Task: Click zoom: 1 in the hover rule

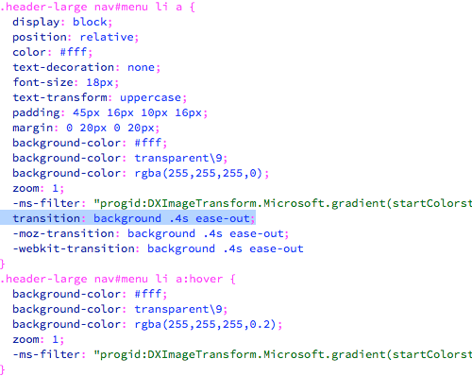Action: click(x=39, y=339)
